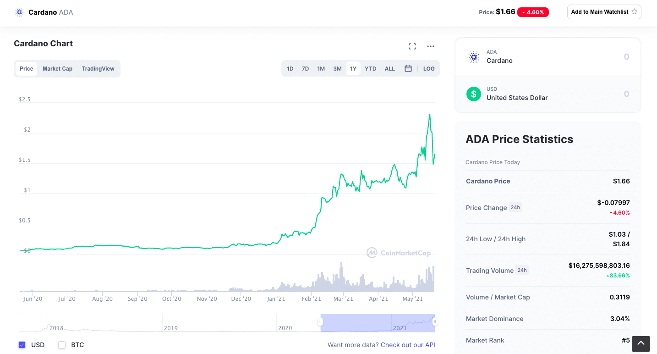The height and width of the screenshot is (354, 657).
Task: Click the left handle of the range slider
Action: (321, 322)
